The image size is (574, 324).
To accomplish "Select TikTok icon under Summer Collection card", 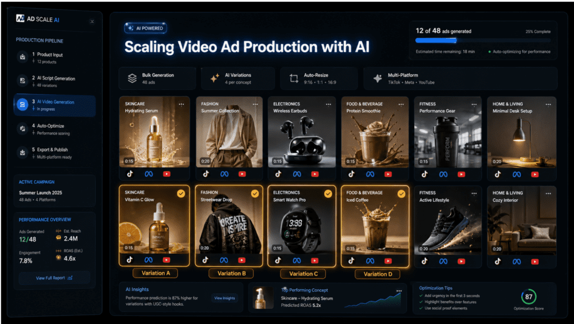I will [x=206, y=174].
